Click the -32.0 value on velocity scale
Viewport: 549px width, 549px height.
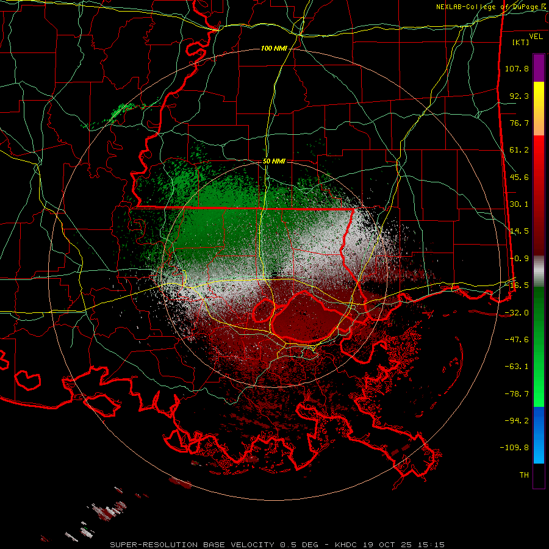point(517,313)
